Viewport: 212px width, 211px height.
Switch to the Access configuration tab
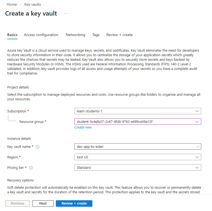[41, 35]
